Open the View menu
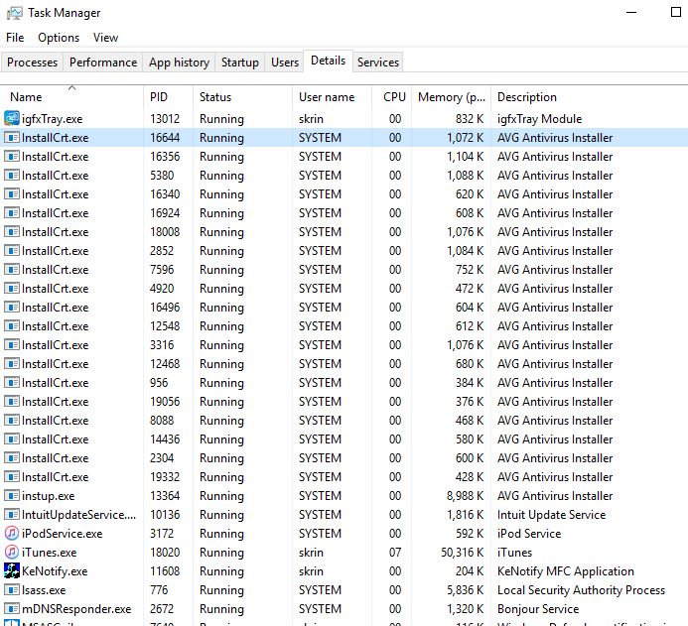The image size is (688, 626). 105,38
